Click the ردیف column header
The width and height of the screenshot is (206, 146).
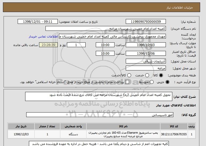pyautogui.click(x=192, y=126)
